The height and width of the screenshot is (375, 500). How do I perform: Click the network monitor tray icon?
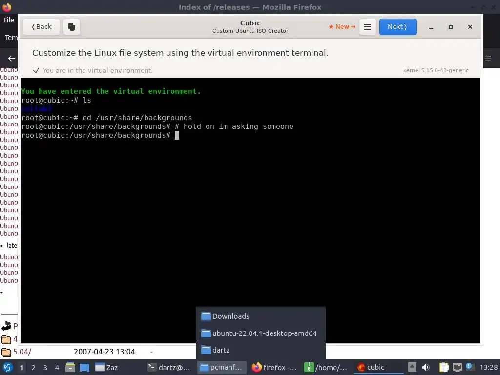(457, 367)
